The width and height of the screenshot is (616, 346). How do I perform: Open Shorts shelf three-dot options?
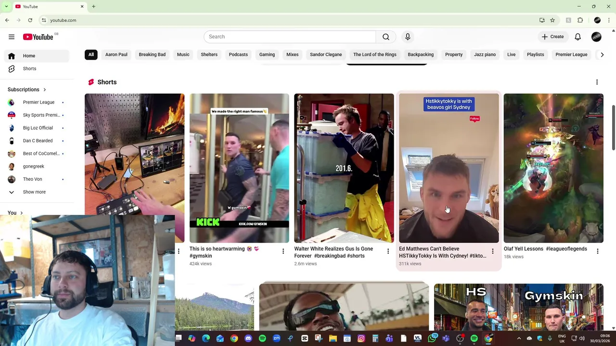pos(597,82)
